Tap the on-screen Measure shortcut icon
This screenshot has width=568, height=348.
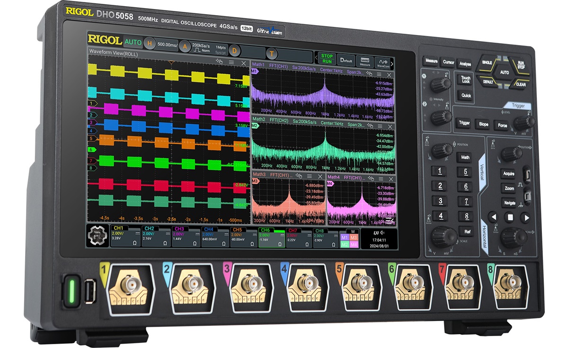[x=364, y=62]
